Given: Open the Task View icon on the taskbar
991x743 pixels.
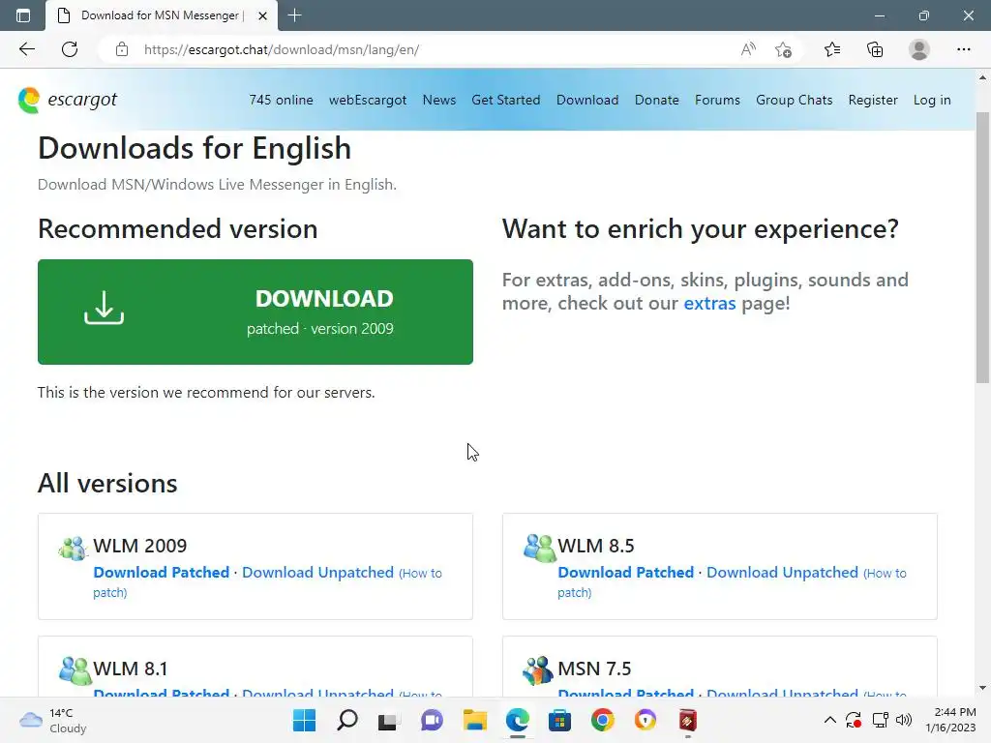Looking at the screenshot, I should [x=389, y=721].
